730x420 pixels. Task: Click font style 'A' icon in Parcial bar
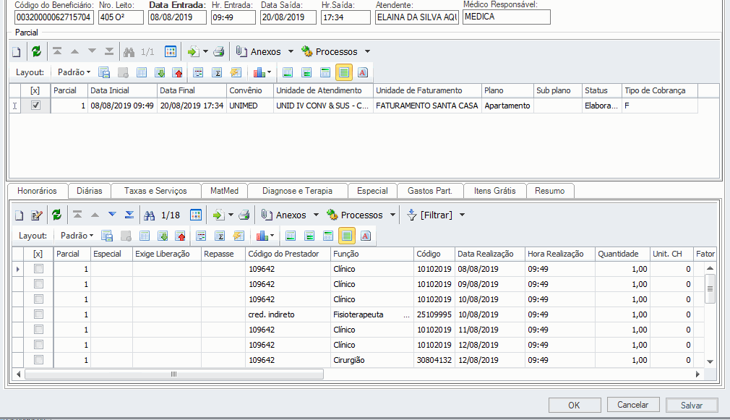[x=363, y=72]
